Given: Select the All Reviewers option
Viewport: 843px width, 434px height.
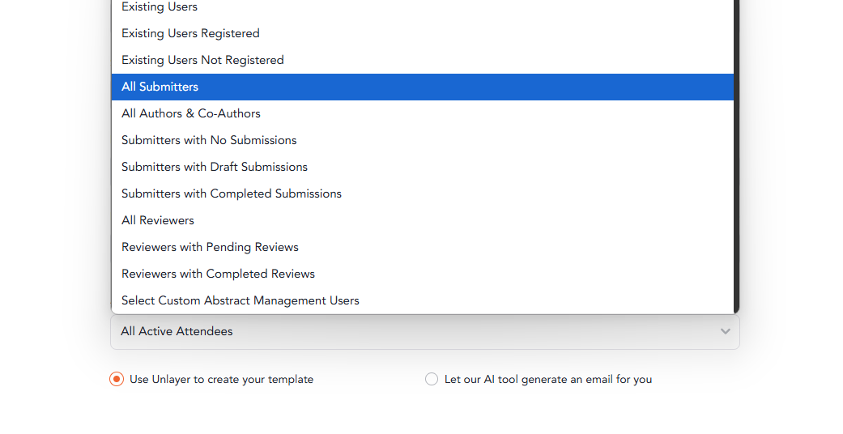Looking at the screenshot, I should 422,220.
